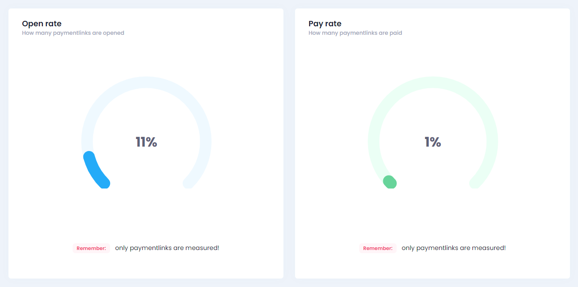This screenshot has width=578, height=287.
Task: Click the page background gap between the two cards
Action: pyautogui.click(x=289, y=143)
